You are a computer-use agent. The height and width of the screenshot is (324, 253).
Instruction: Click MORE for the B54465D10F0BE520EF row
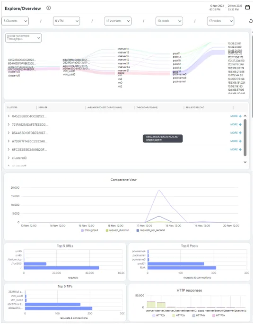click(236, 133)
